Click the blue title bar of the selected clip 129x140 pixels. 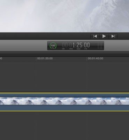pyautogui.click(x=64, y=95)
